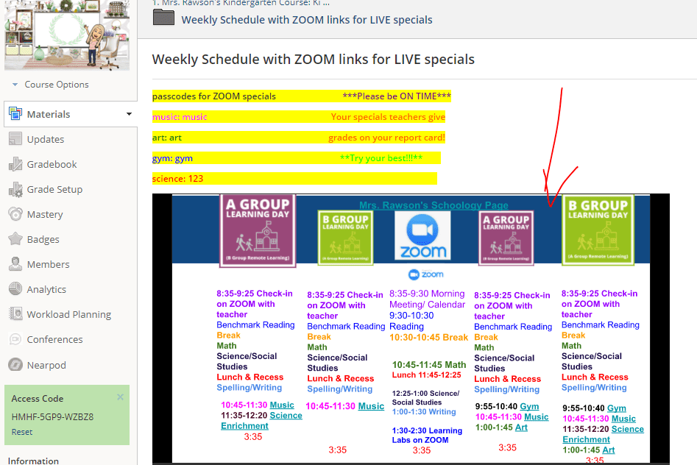Click the text 'grades on your report card!'
This screenshot has width=697, height=465.
(386, 138)
